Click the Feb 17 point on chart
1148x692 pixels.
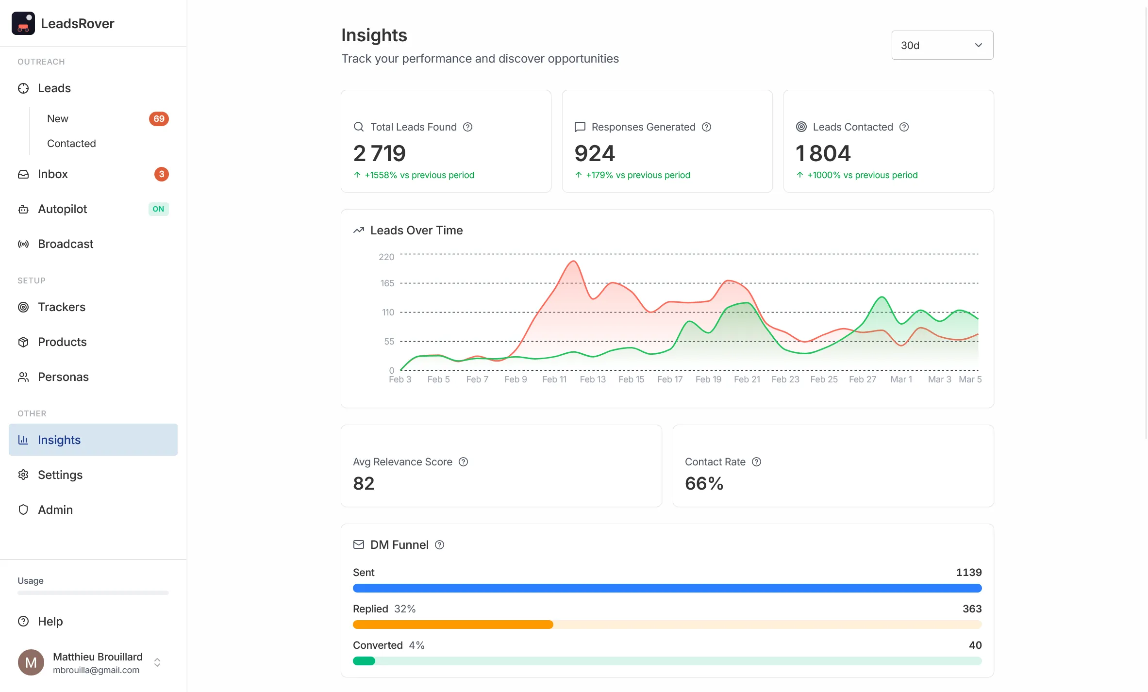669,302
